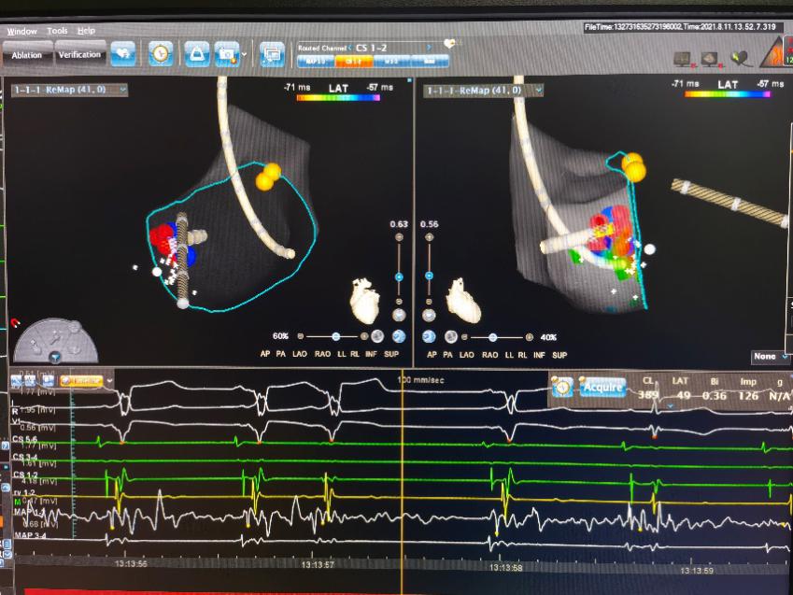Click the camera snapshot toolbar icon
The width and height of the screenshot is (793, 595).
(225, 54)
